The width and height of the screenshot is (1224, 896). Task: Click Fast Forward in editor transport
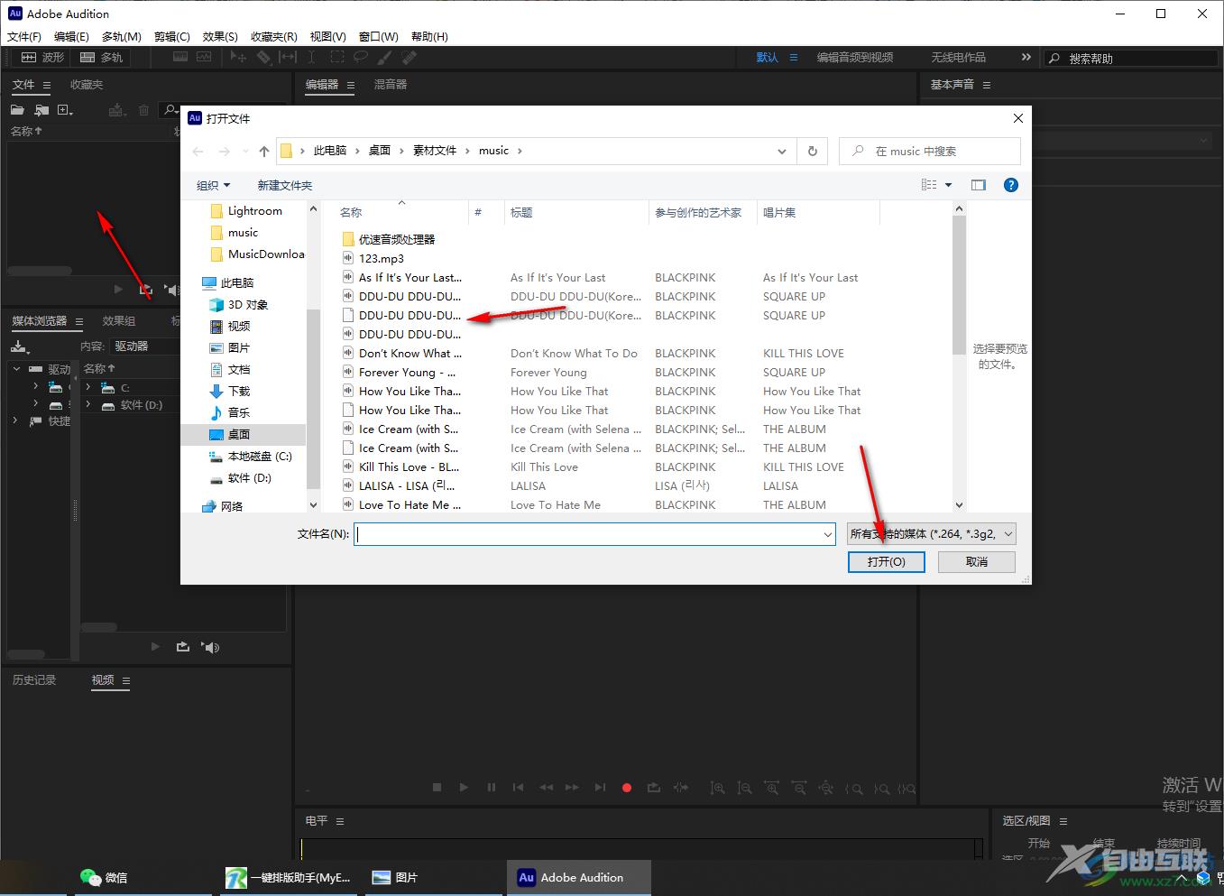tap(573, 788)
